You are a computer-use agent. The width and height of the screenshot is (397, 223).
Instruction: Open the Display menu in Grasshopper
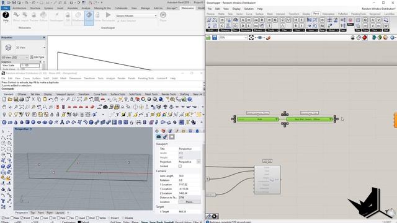(236, 9)
